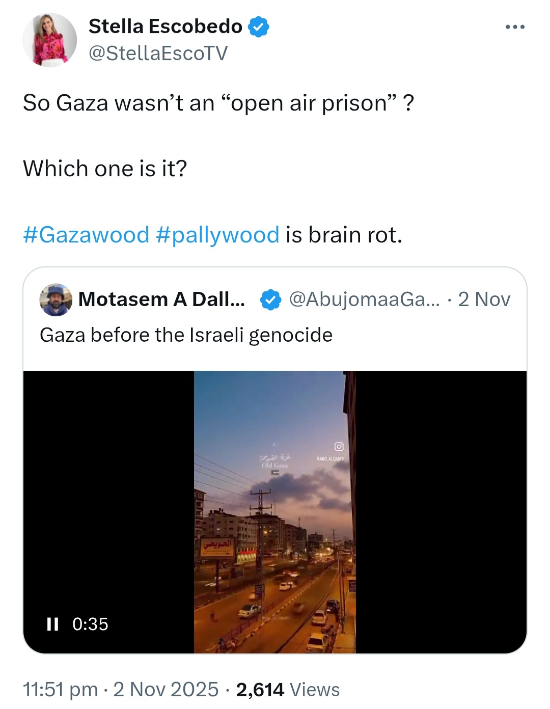Open the three-dot more options menu
550x709 pixels.
coord(516,25)
